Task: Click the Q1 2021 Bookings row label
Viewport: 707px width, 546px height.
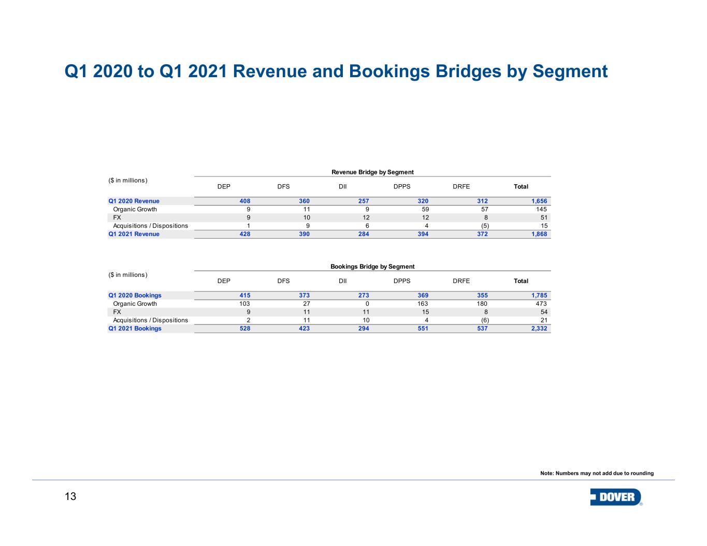Action: (135, 329)
